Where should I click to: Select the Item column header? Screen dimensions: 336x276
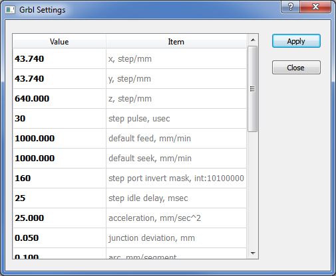[176, 41]
